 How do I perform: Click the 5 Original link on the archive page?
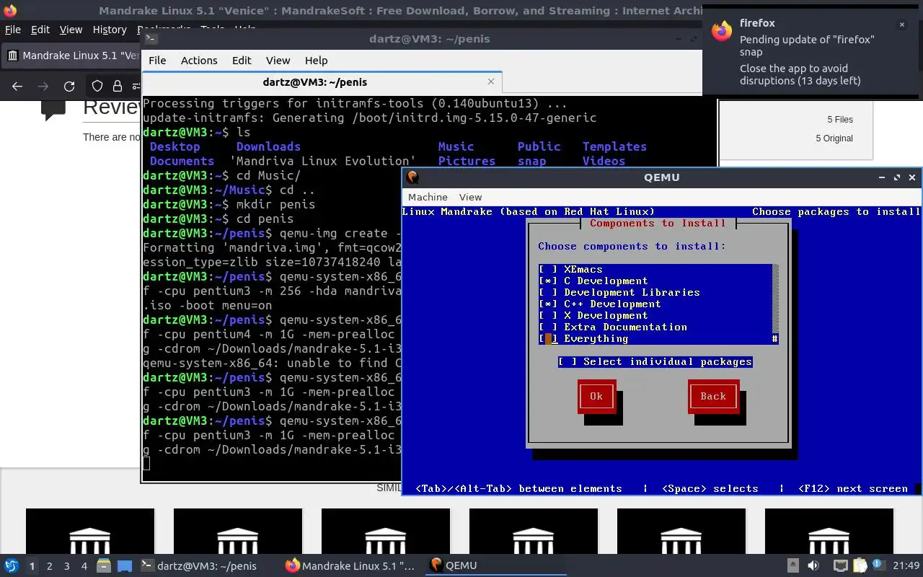click(x=834, y=138)
